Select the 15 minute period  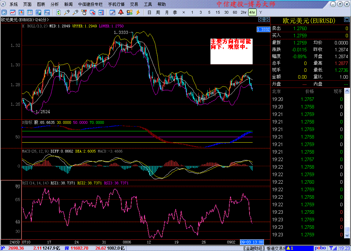218,13
